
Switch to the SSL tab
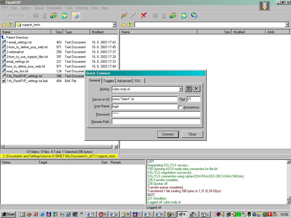(138, 81)
